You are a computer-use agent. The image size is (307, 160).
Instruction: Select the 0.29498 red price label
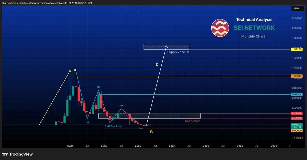click(297, 113)
